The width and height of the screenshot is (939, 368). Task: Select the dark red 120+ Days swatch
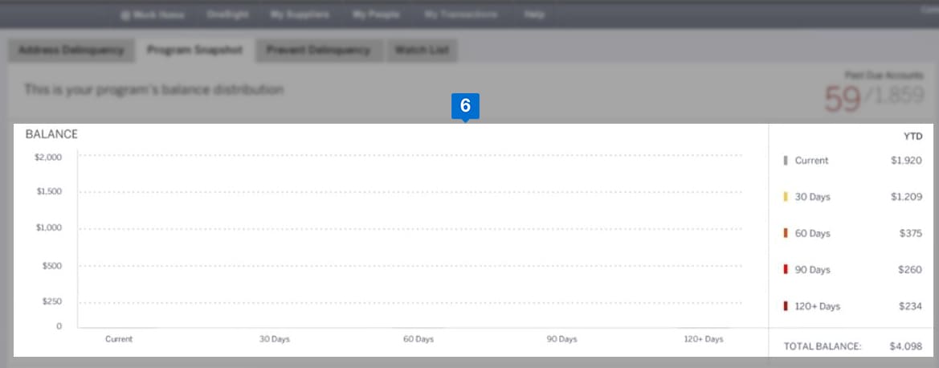[785, 306]
